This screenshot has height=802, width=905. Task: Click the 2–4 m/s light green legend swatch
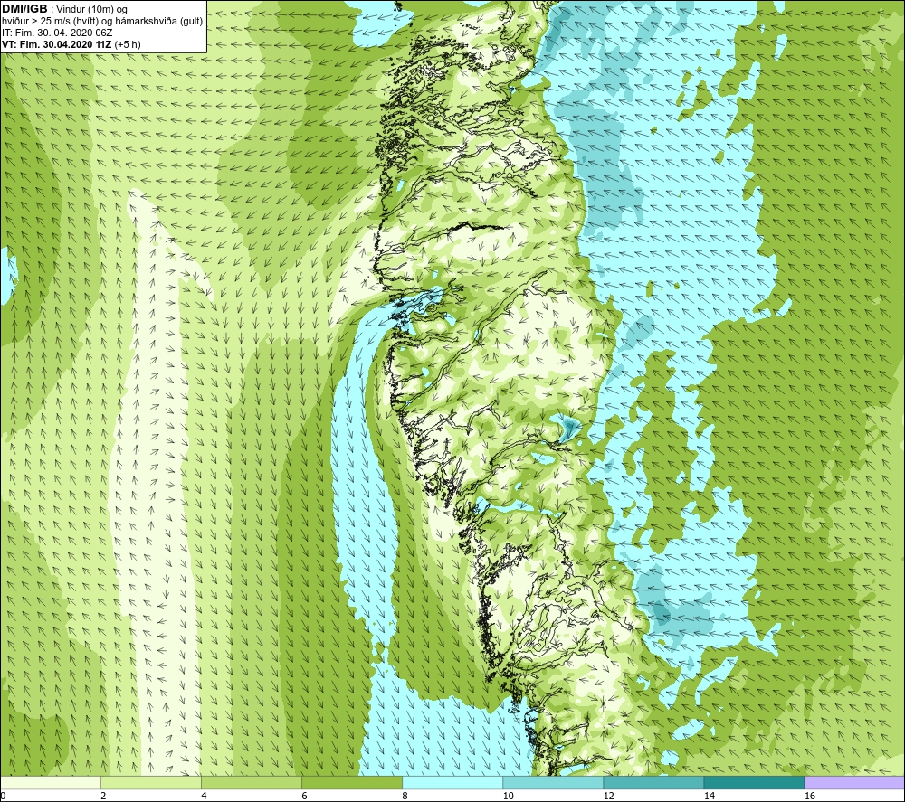[x=151, y=783]
